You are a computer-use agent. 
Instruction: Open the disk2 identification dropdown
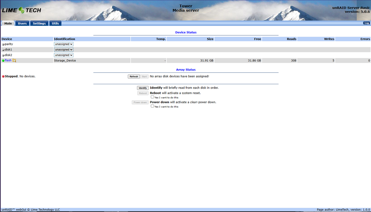(x=64, y=55)
